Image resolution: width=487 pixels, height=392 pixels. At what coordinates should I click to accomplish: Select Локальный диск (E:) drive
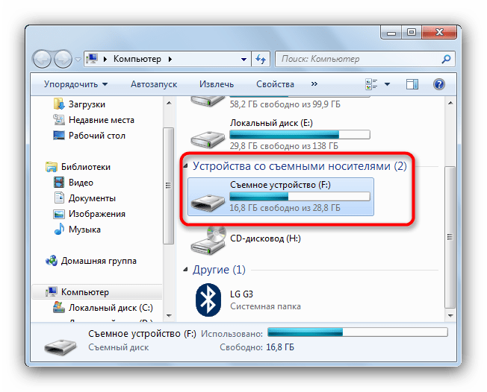point(280,134)
